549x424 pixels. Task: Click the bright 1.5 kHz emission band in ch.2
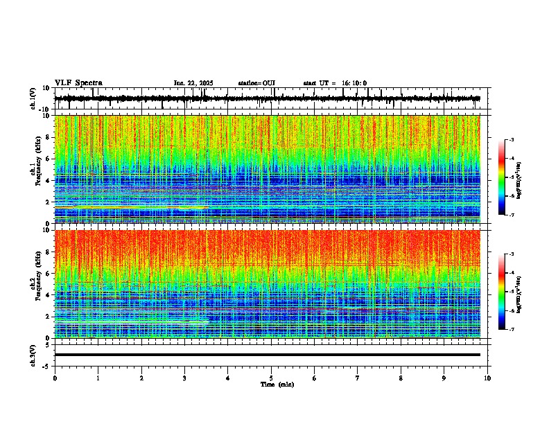click(132, 322)
